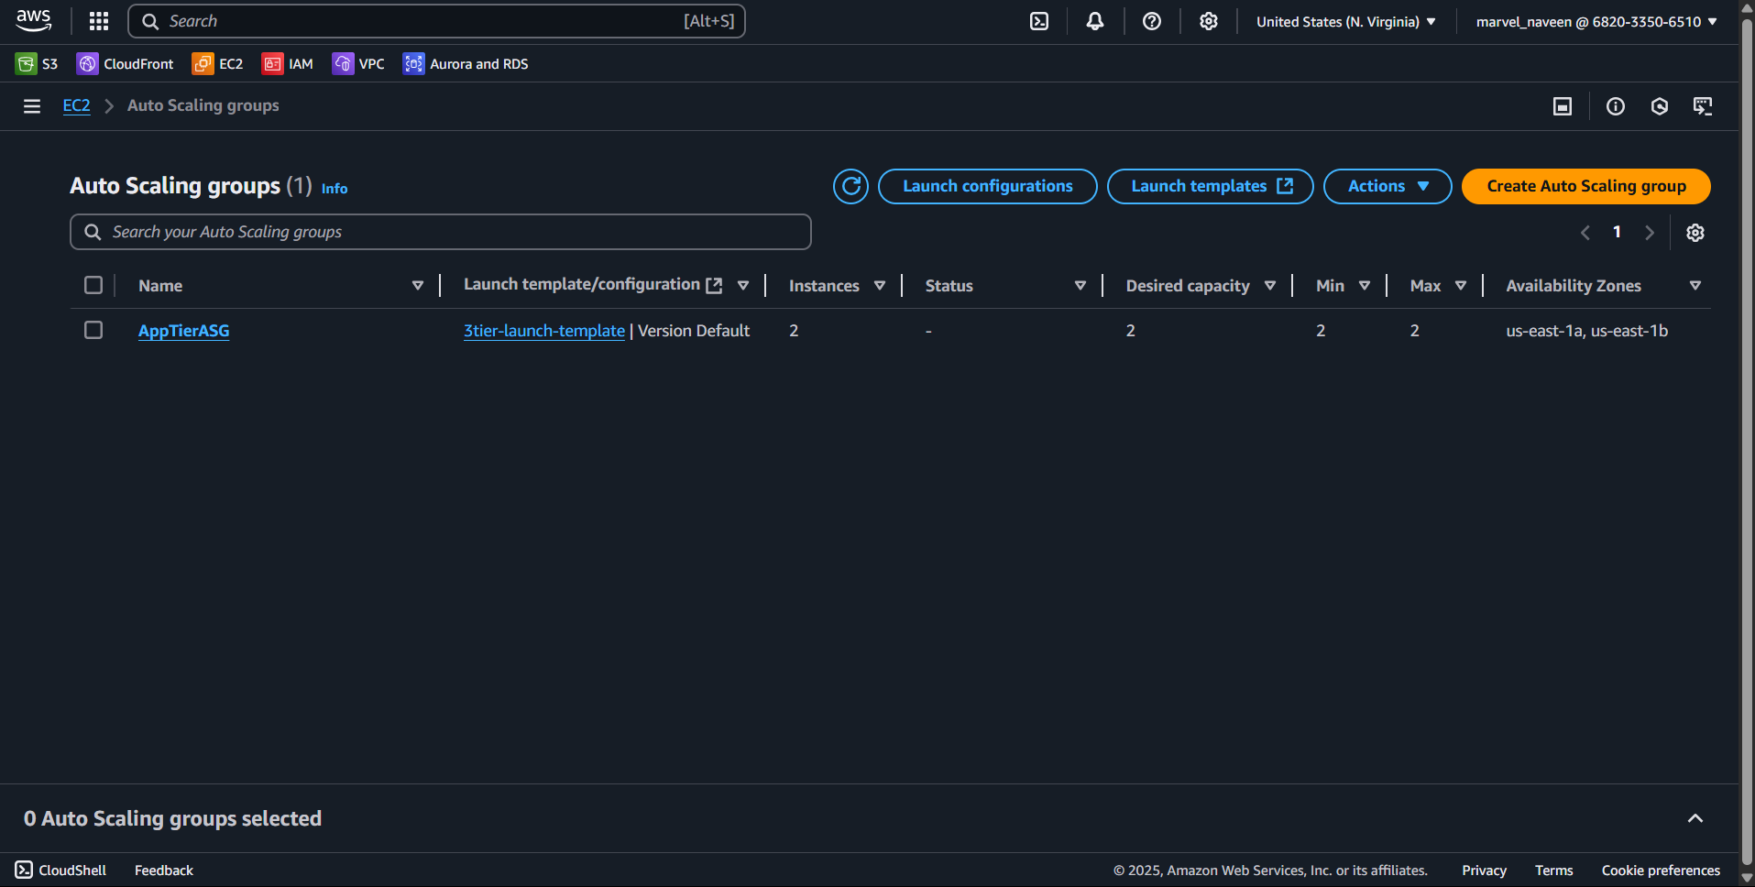Open table preferences gear icon

tap(1695, 233)
